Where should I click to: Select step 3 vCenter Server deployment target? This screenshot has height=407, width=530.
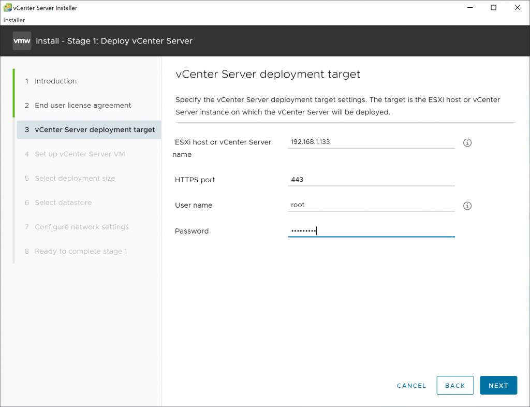tap(89, 130)
